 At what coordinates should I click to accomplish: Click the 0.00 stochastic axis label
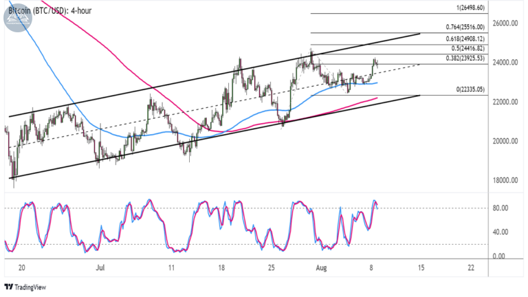(x=498, y=256)
